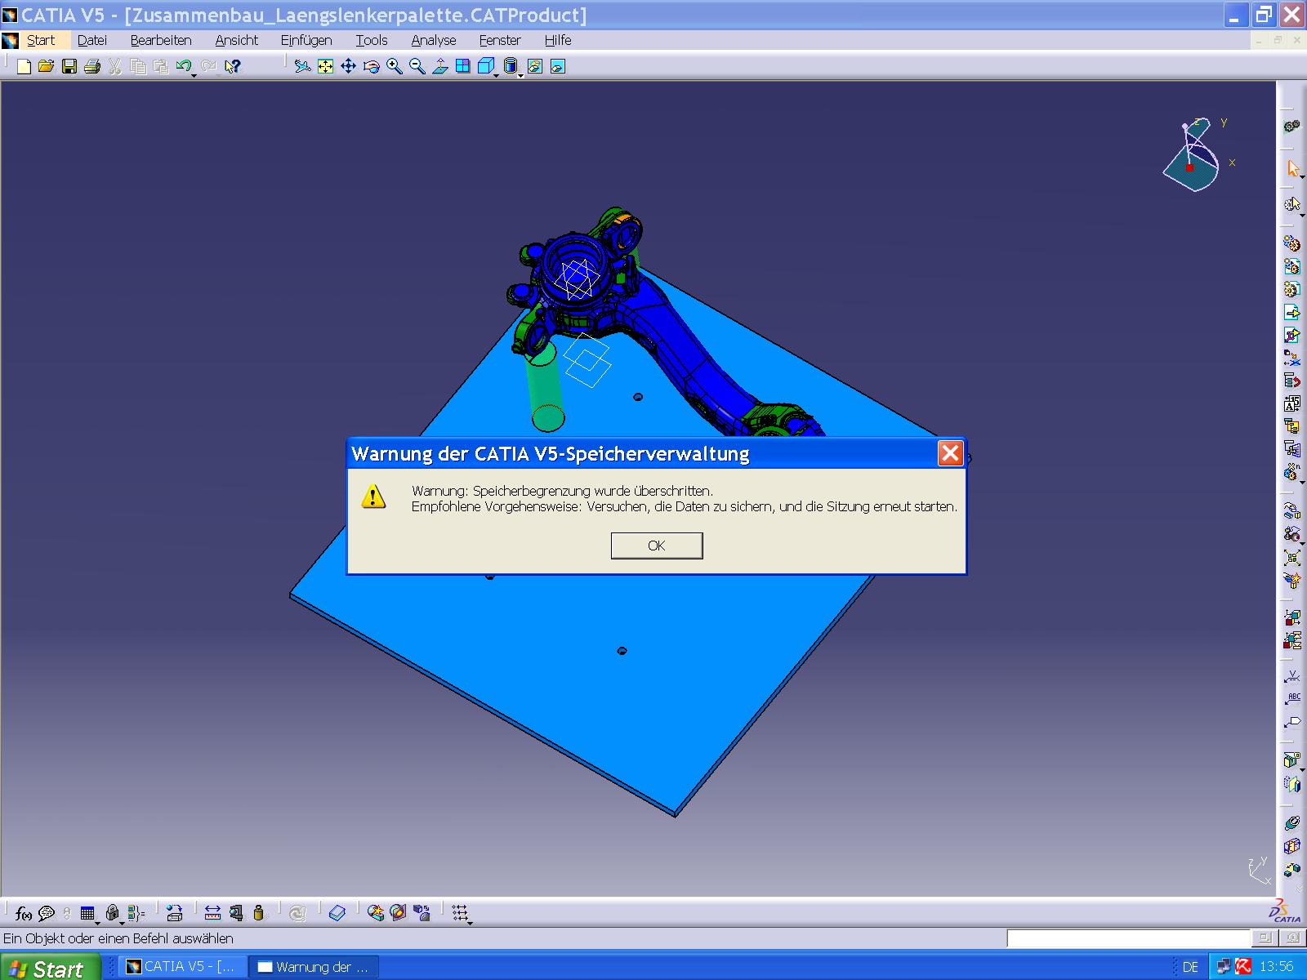This screenshot has height=980, width=1307.
Task: Expand the Shading mode flyout arrow
Action: coord(521,75)
